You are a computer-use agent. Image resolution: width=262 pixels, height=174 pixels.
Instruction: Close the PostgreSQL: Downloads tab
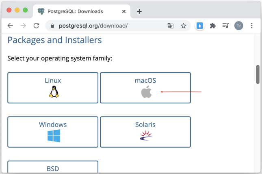pos(124,11)
